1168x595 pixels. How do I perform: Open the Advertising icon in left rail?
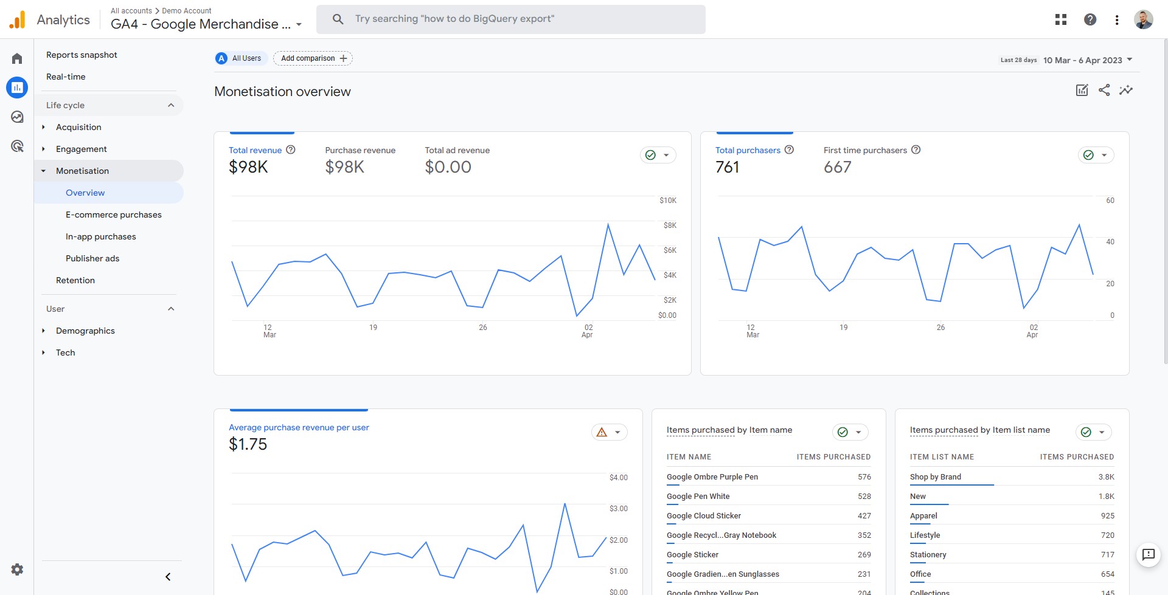point(17,146)
